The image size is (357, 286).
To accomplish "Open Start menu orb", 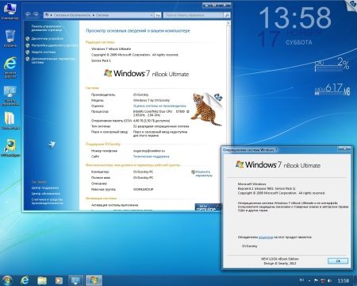I will click(x=7, y=280).
